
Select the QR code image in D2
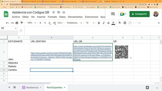[x=121, y=52]
